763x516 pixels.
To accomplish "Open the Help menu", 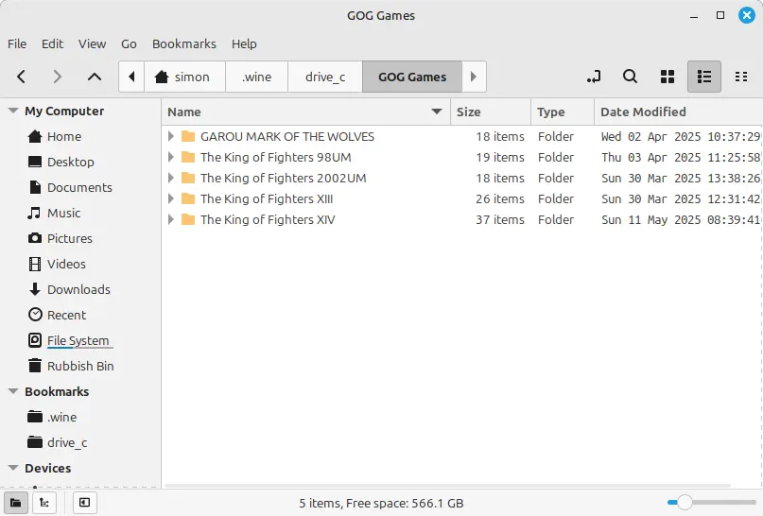I will coord(244,43).
